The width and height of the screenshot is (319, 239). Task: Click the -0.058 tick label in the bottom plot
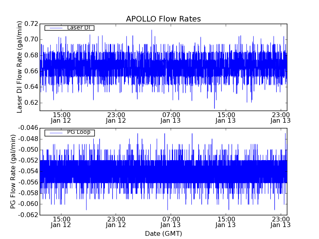point(28,193)
